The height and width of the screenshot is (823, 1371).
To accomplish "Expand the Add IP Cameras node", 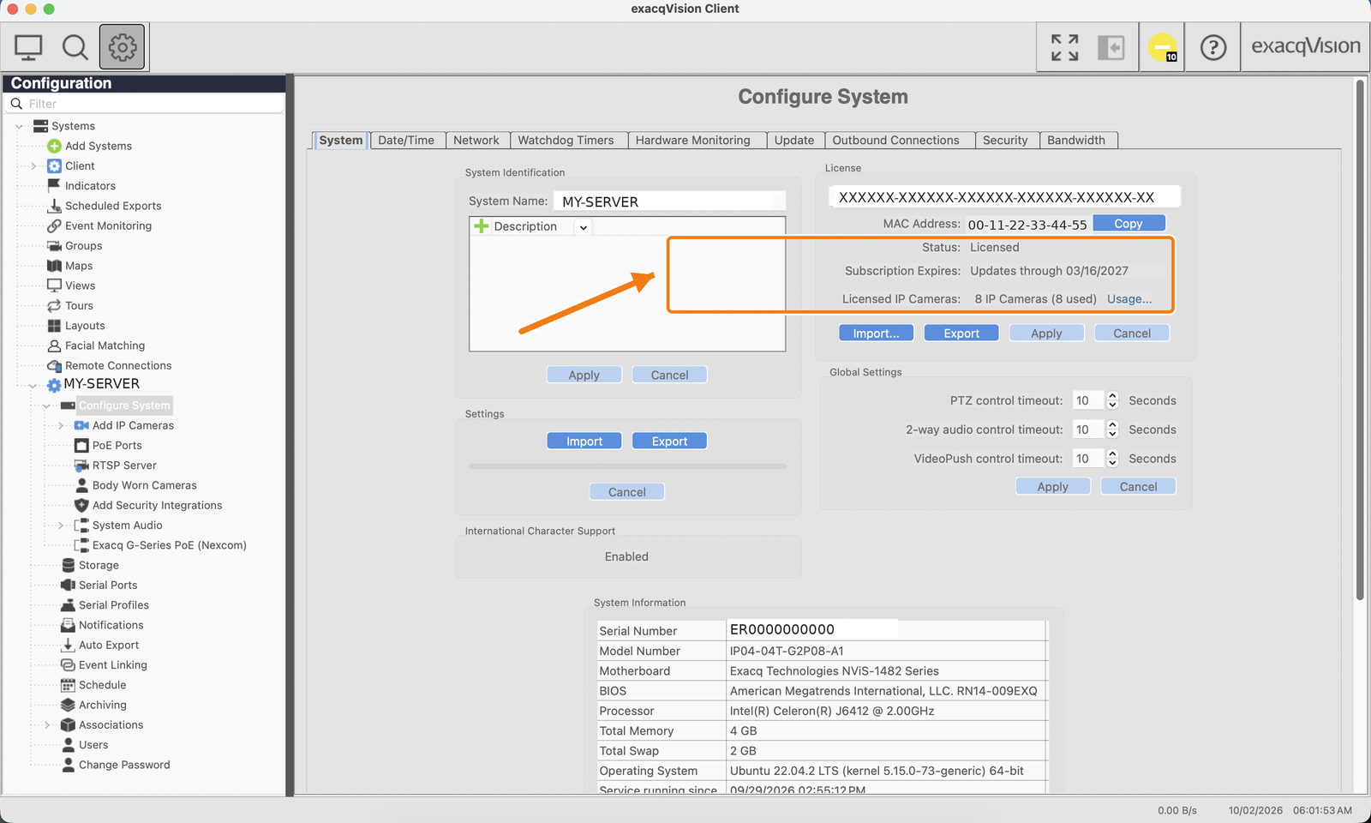I will coord(61,425).
